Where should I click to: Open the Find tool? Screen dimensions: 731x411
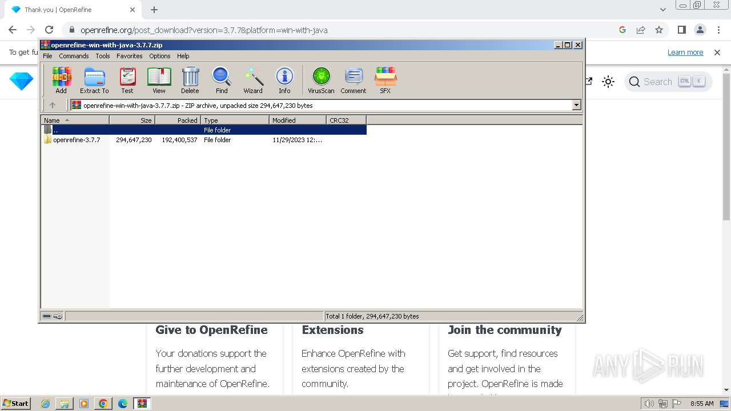222,80
